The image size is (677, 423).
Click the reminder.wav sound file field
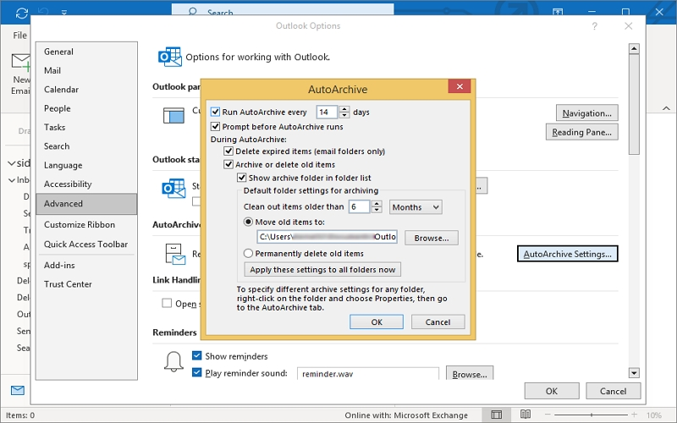[x=368, y=374]
